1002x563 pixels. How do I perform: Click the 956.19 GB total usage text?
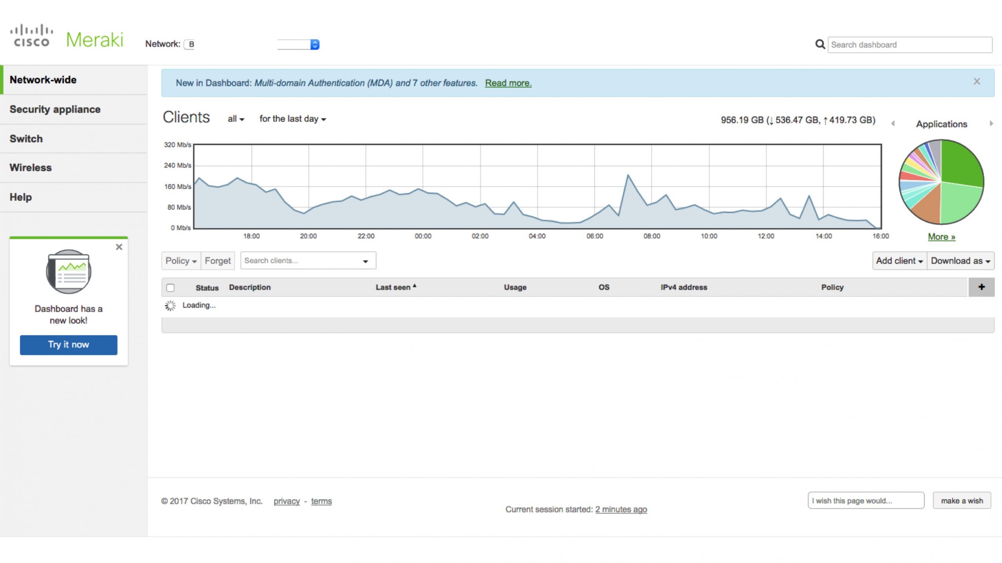click(x=798, y=120)
